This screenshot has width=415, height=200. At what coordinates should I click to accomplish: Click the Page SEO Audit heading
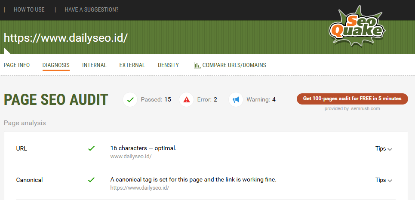[56, 100]
